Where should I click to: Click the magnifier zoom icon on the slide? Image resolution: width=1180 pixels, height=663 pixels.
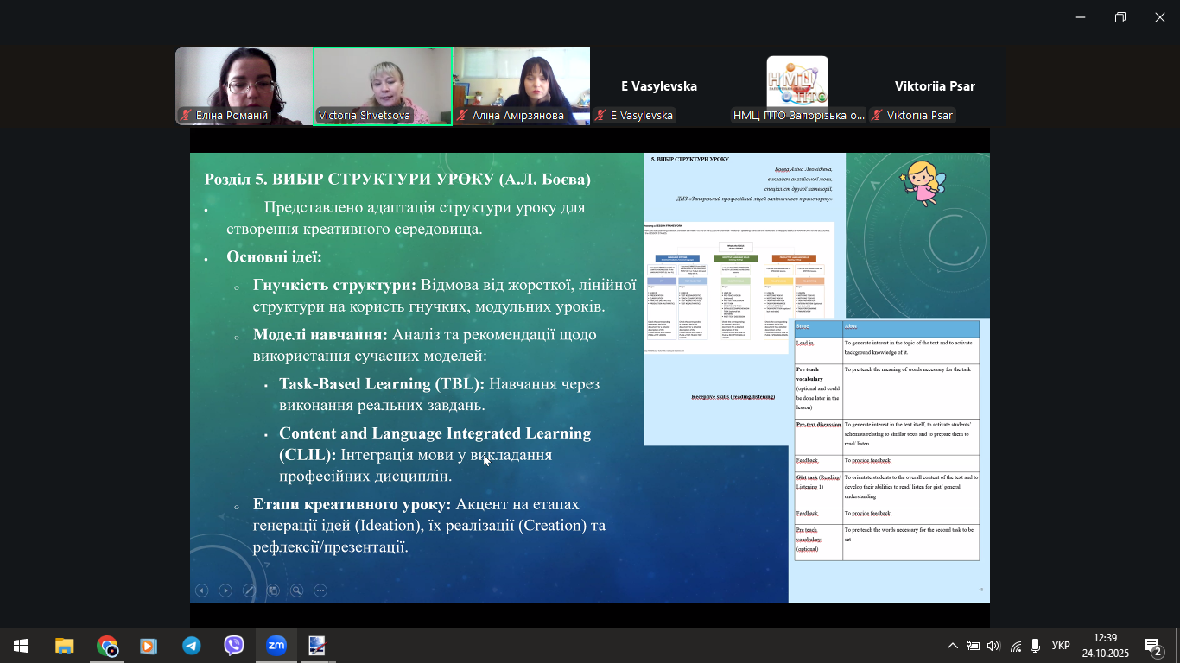[x=297, y=590]
